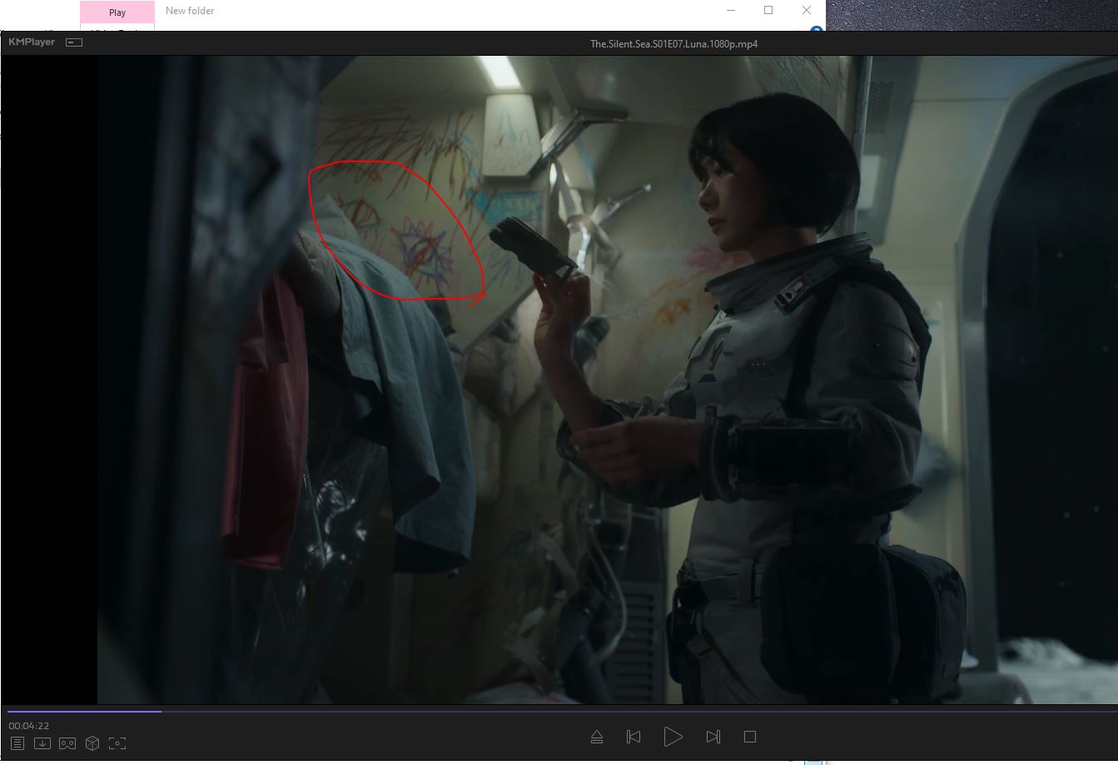Minimize the New folder Explorer window
Image resolution: width=1118 pixels, height=765 pixels.
tap(730, 10)
